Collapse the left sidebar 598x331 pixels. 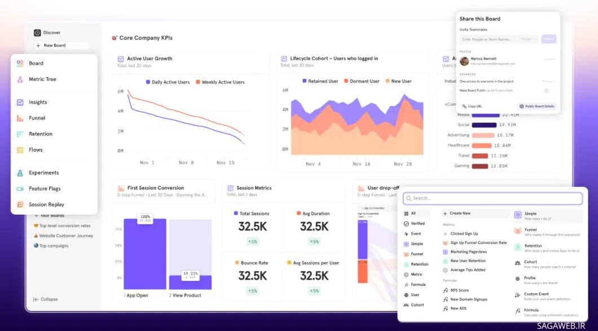click(x=46, y=299)
